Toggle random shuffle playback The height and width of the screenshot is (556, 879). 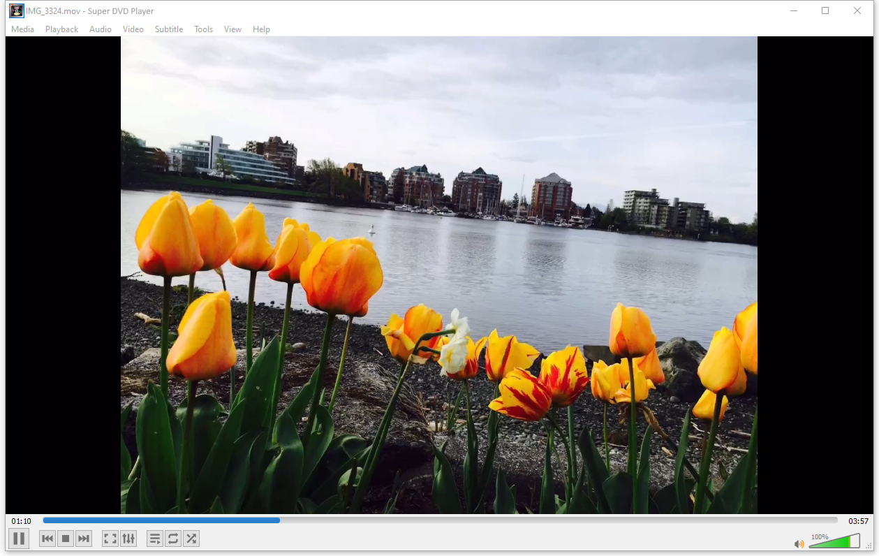[191, 539]
